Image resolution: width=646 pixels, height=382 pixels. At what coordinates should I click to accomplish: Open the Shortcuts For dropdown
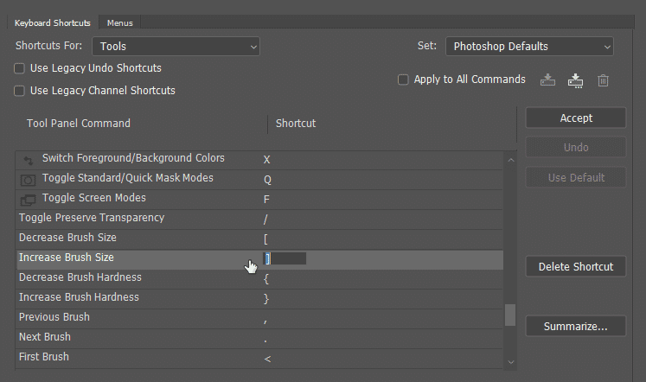coord(176,47)
